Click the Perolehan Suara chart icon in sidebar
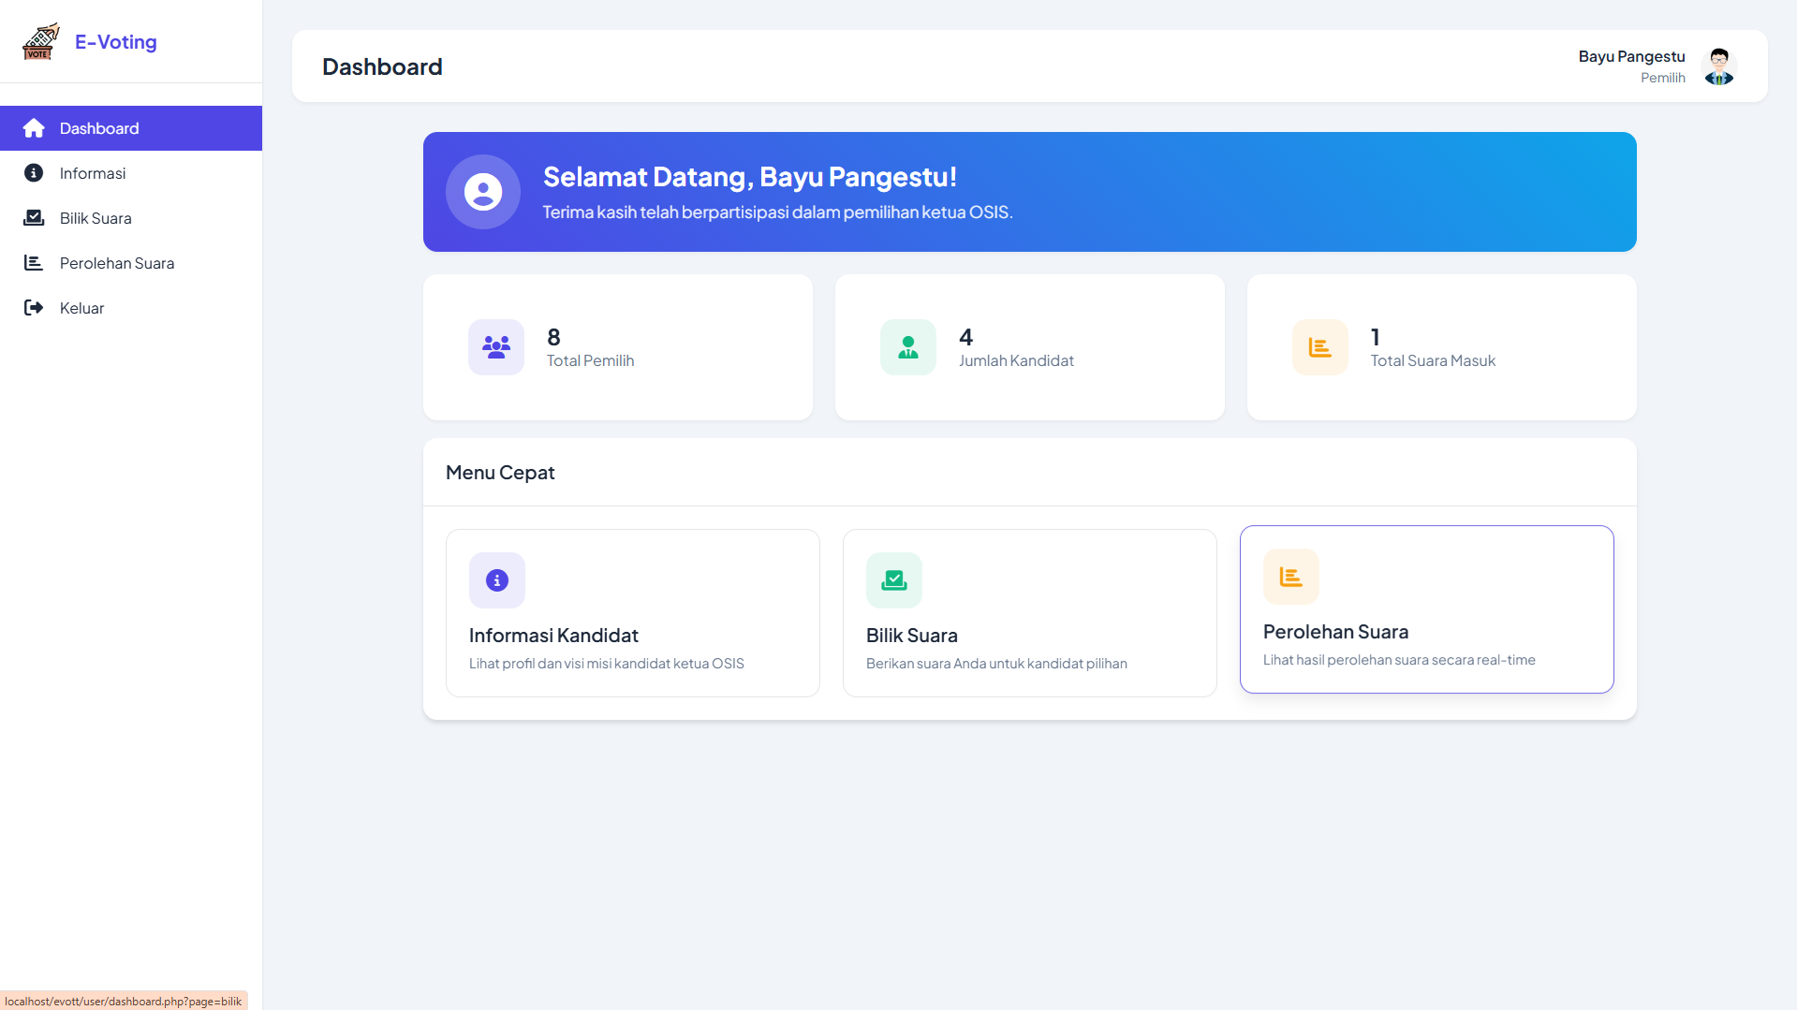The height and width of the screenshot is (1010, 1797). click(x=34, y=263)
